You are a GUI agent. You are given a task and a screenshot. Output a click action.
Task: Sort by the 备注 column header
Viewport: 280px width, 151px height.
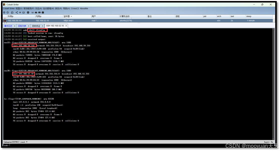pos(161,16)
